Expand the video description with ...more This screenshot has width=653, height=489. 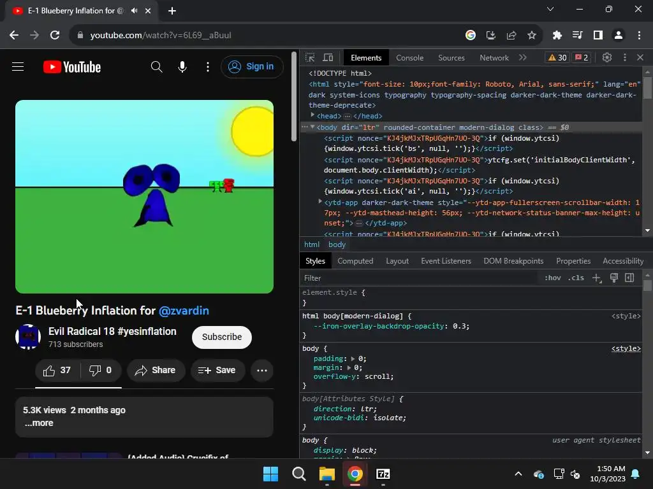(39, 423)
